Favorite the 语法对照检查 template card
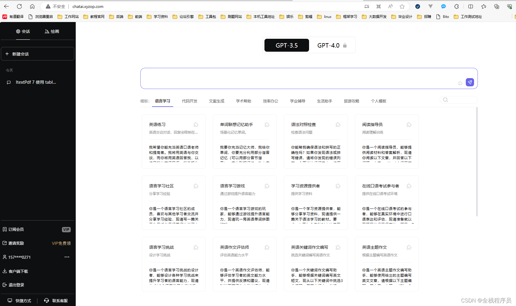The width and height of the screenshot is (516, 306). click(x=338, y=125)
